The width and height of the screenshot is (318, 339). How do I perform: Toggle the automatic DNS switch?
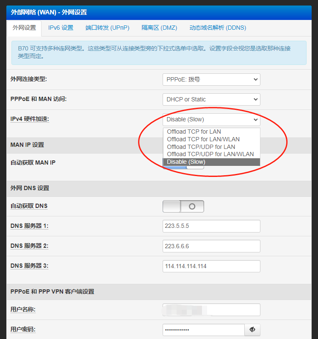pyautogui.click(x=183, y=206)
